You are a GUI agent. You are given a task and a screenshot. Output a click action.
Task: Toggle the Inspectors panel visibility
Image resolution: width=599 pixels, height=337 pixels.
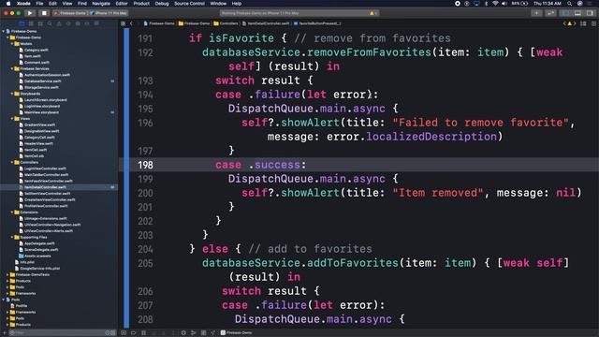pyautogui.click(x=591, y=13)
